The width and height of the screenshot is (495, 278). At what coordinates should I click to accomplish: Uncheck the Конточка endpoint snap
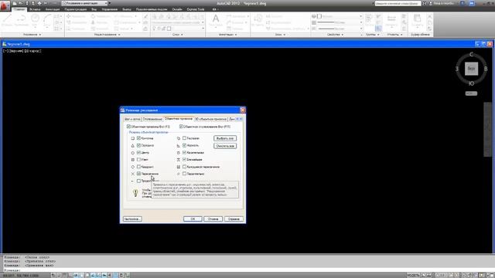tap(138, 138)
